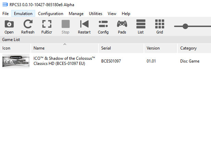Screen dimensions: 211x150
Task: Click the serial BCES01097 cell
Action: [111, 61]
